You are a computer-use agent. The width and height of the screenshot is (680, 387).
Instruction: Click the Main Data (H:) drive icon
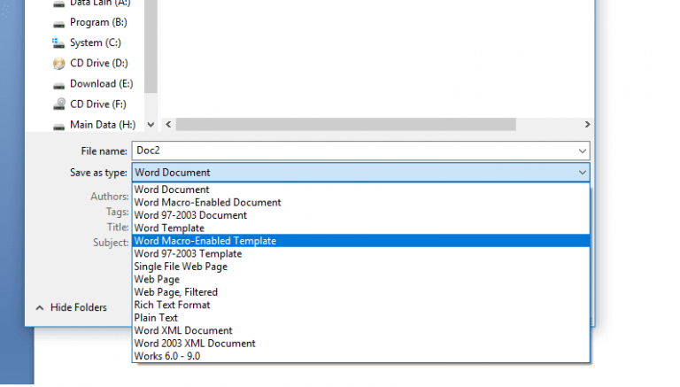coord(58,127)
